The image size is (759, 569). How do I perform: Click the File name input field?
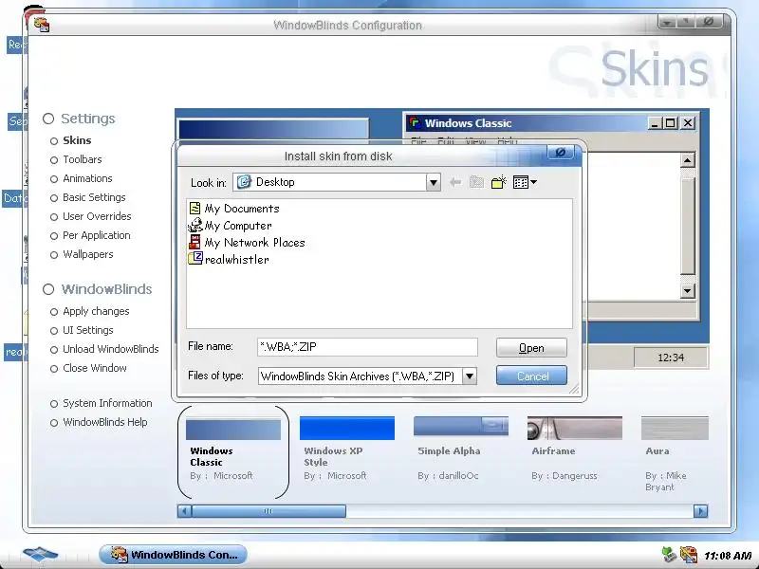[367, 347]
